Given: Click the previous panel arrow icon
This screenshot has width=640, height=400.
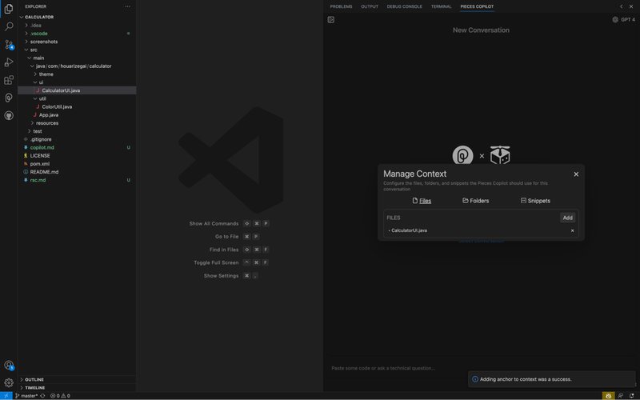Looking at the screenshot, I should coord(622,6).
